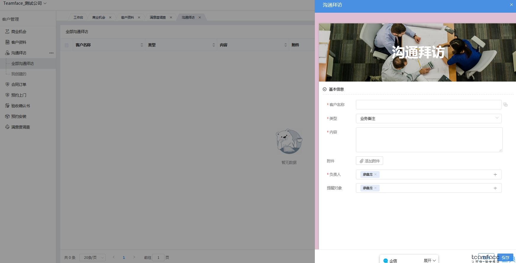Click the 沟通拜访 banner image

[417, 52]
